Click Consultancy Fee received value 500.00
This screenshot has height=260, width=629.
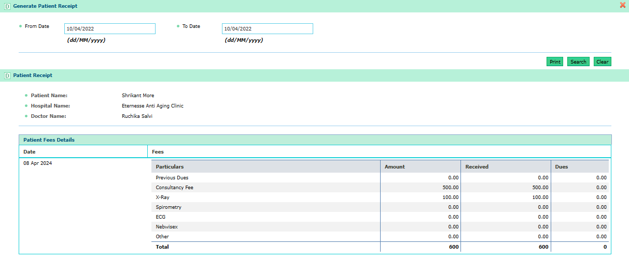click(x=540, y=188)
